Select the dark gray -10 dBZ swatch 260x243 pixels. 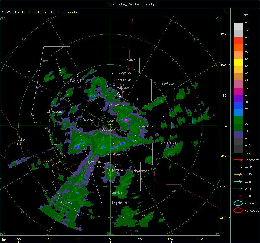point(238,149)
